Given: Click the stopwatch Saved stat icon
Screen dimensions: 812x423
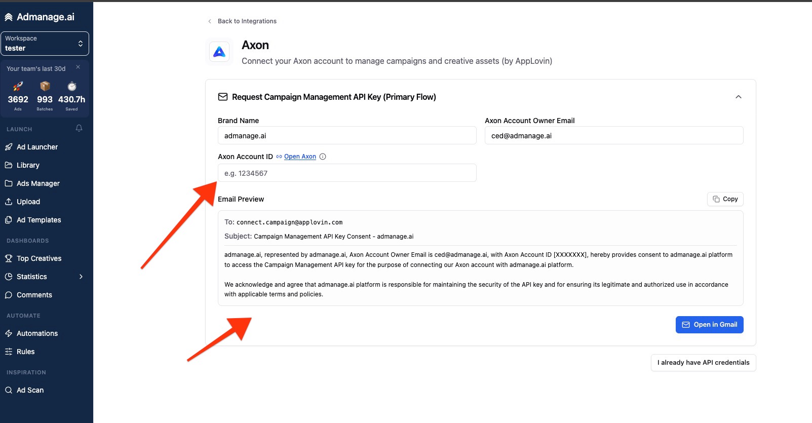Looking at the screenshot, I should [x=72, y=86].
